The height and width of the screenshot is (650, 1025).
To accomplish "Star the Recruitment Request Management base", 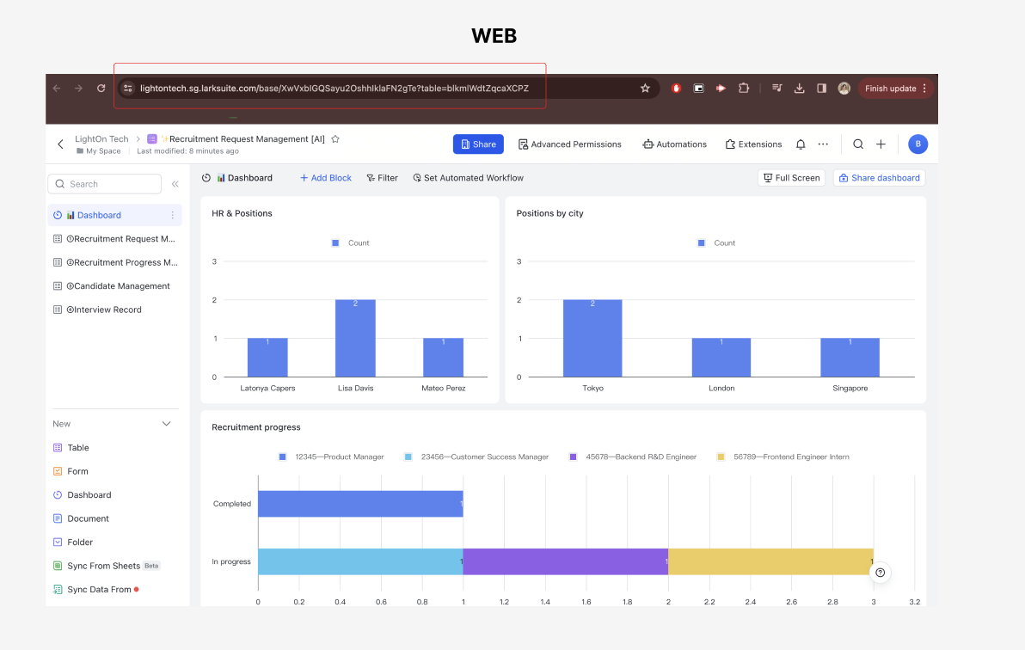I will 335,138.
